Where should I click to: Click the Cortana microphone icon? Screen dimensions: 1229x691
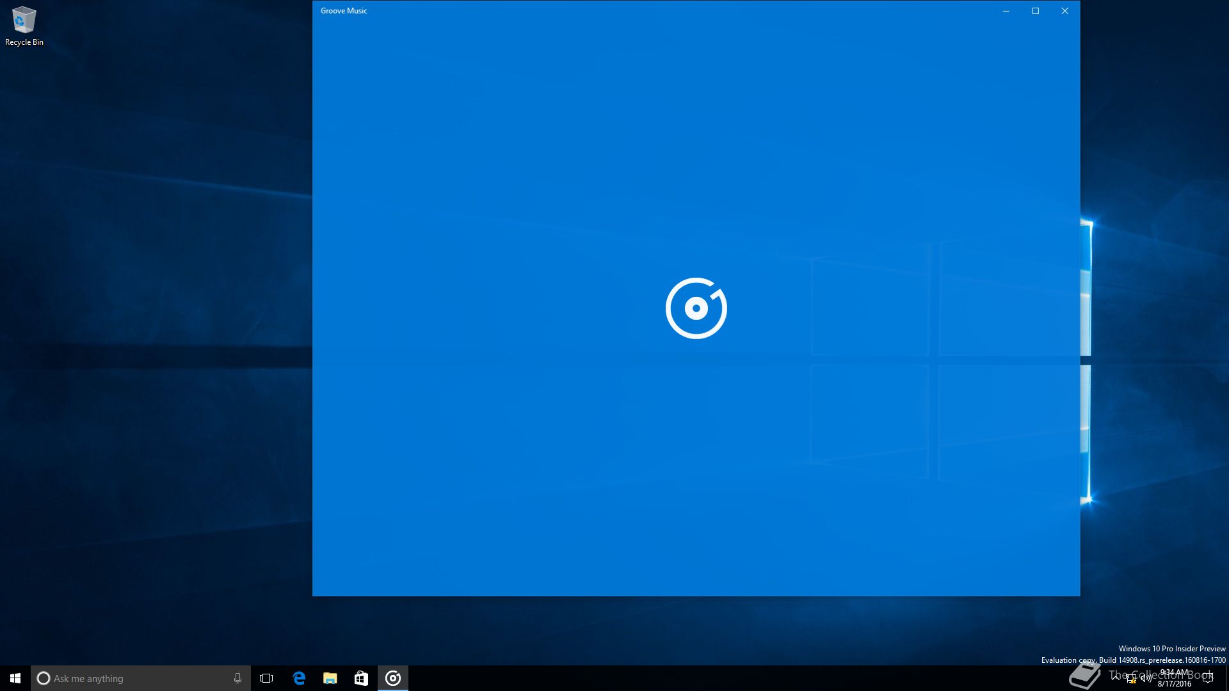tap(237, 678)
